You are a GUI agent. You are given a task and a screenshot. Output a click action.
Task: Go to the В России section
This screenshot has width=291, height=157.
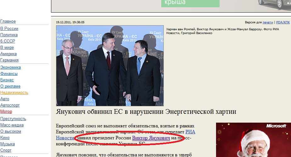pyautogui.click(x=9, y=29)
